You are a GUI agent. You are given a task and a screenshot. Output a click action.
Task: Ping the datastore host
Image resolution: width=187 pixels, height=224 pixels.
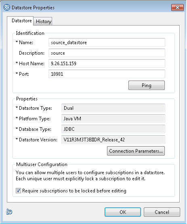(x=147, y=85)
